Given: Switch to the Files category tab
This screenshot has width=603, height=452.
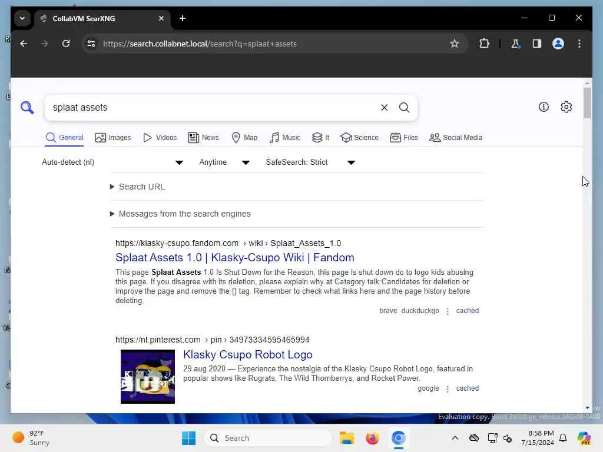Looking at the screenshot, I should [x=404, y=138].
